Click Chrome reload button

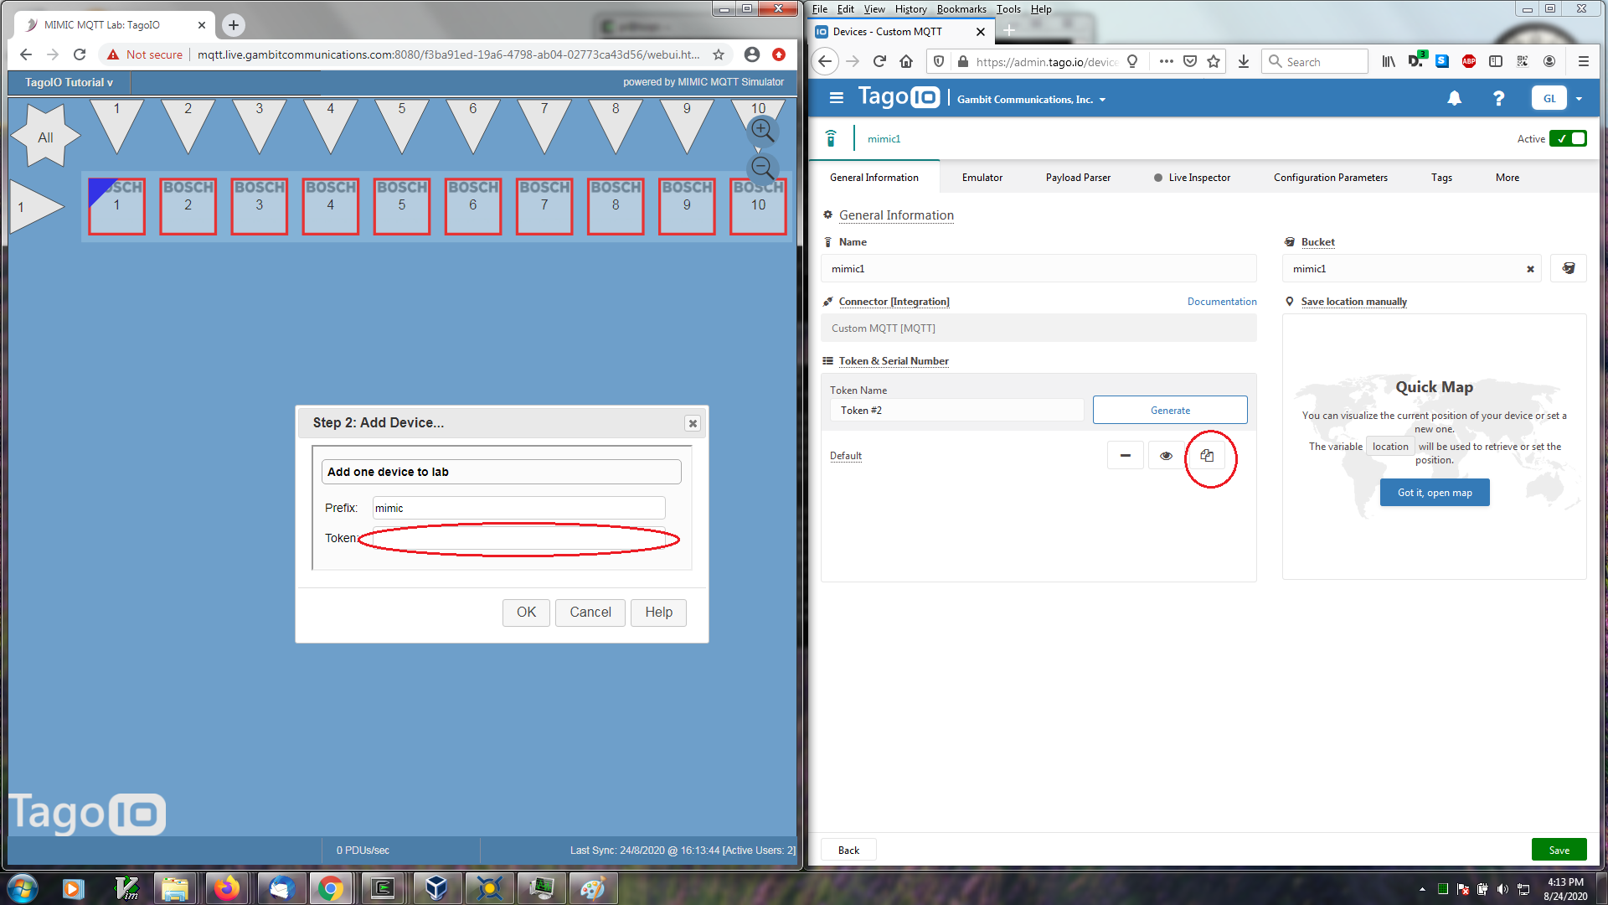click(x=80, y=54)
